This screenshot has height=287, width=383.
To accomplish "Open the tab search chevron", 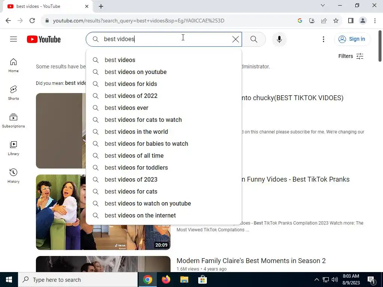I will [x=323, y=5].
